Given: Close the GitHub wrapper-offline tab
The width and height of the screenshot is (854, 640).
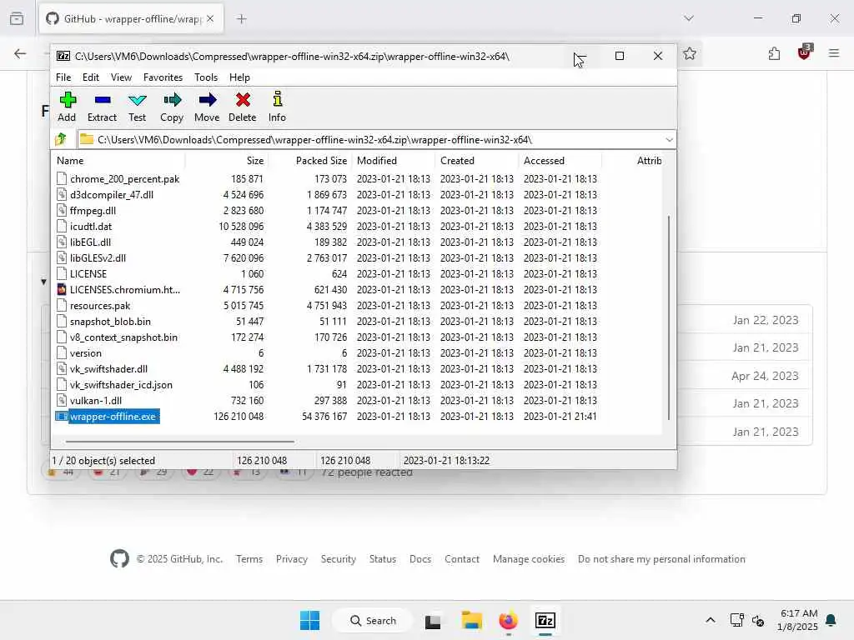Looking at the screenshot, I should click(210, 18).
